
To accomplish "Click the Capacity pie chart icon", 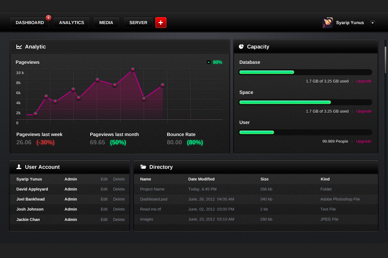I will click(x=241, y=47).
